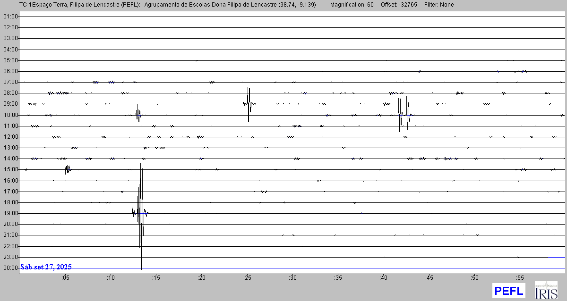
Task: Select the 01:00 hour label
Action: [10, 17]
